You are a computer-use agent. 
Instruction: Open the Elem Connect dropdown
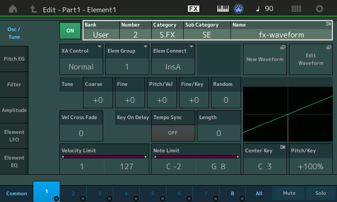[173, 59]
